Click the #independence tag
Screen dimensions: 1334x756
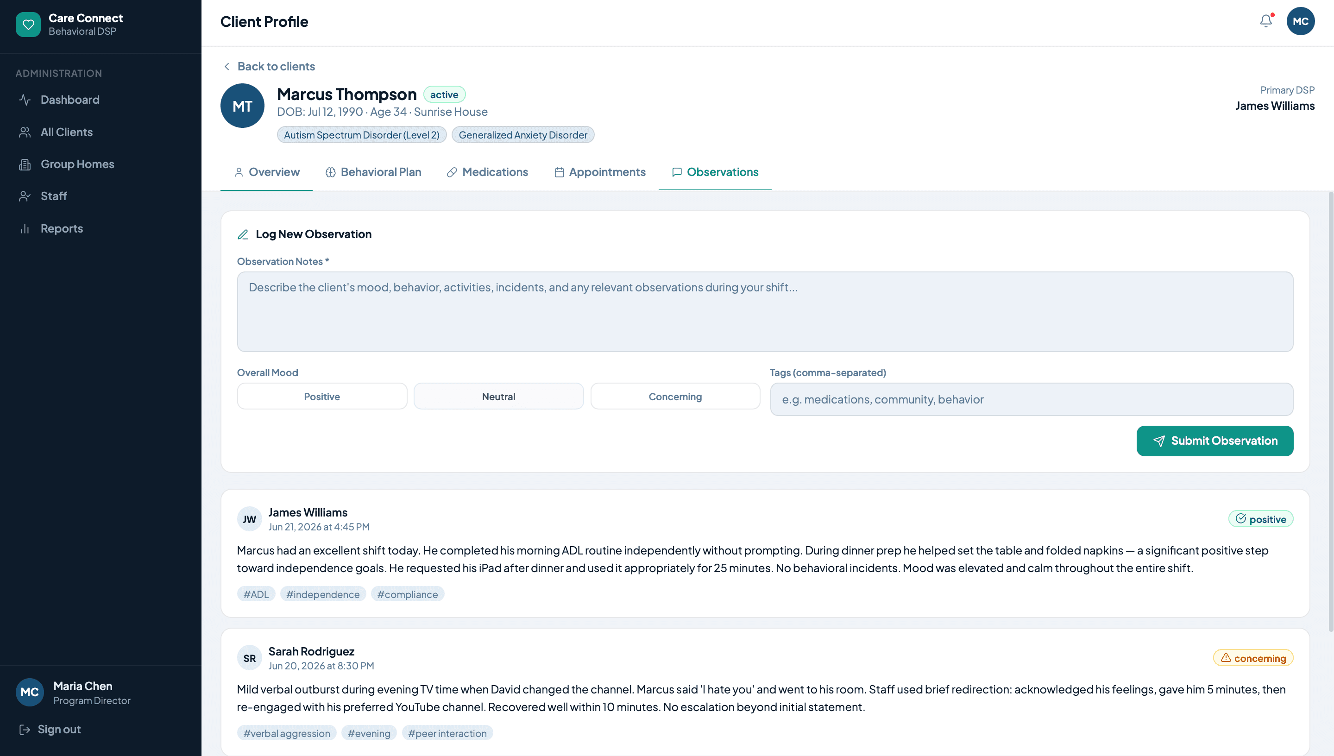click(323, 594)
